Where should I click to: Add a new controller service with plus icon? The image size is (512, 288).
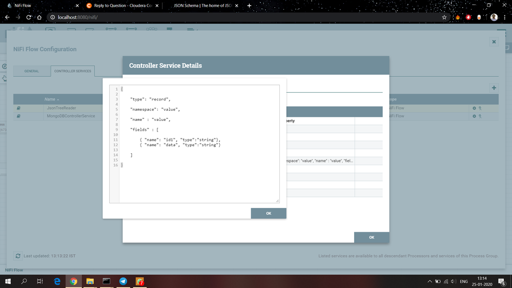click(x=494, y=88)
